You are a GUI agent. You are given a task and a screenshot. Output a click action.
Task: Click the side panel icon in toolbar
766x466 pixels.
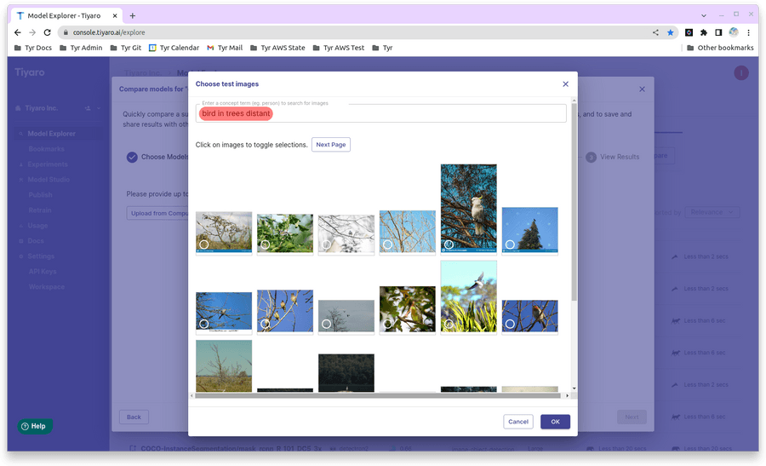click(x=718, y=32)
